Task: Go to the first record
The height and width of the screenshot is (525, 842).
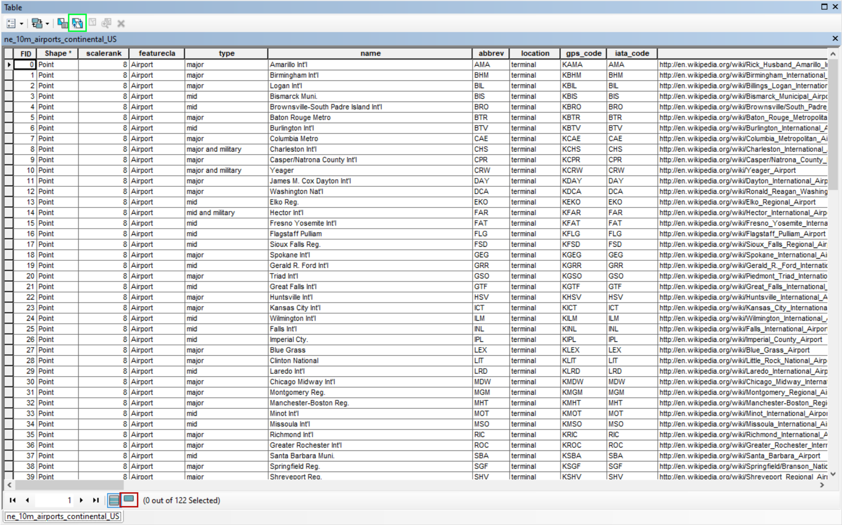Action: tap(12, 500)
